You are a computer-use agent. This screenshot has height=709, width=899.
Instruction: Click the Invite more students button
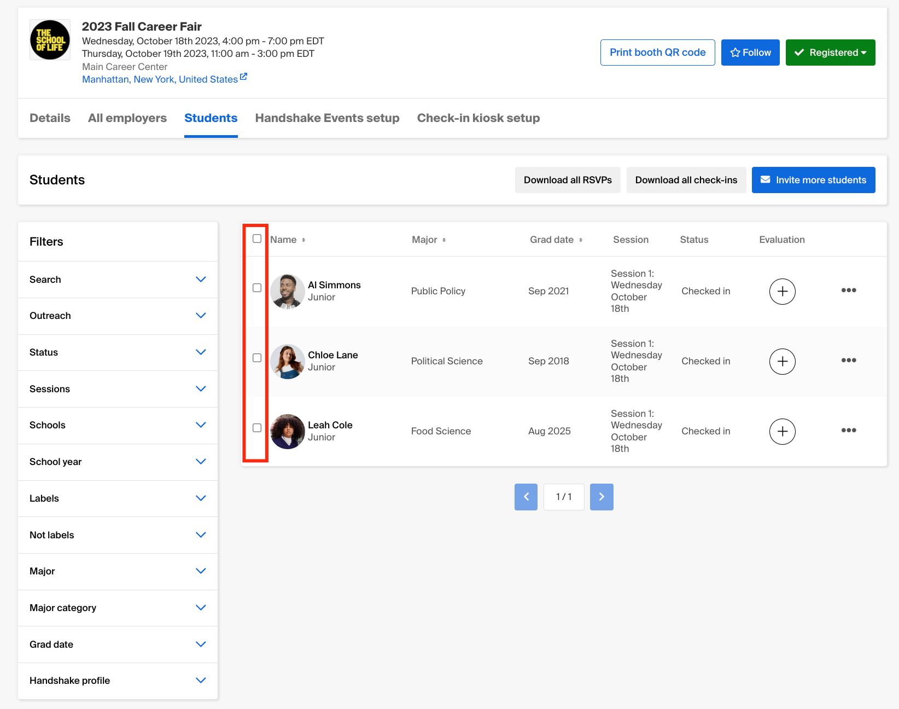tap(813, 180)
